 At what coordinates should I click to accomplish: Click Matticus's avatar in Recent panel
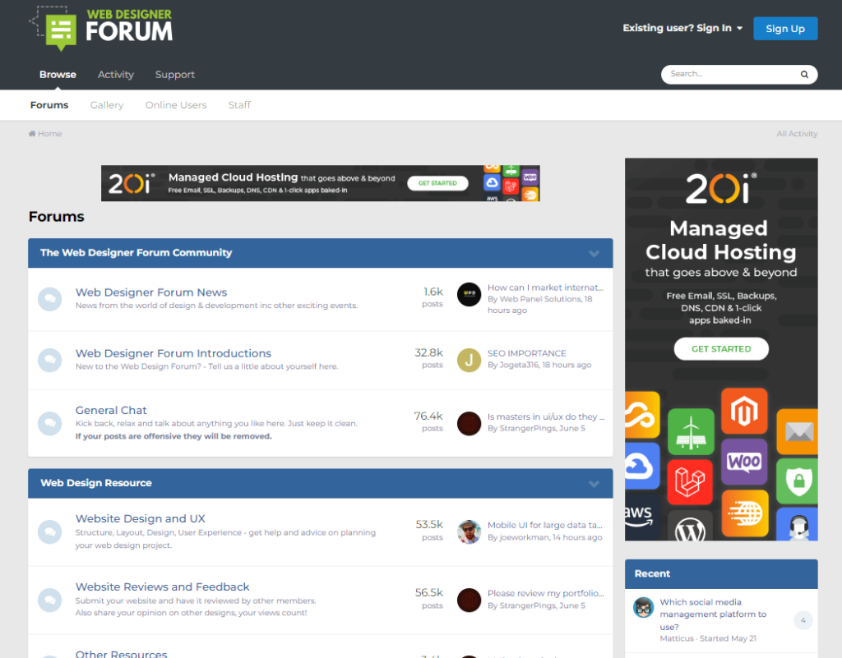click(643, 608)
